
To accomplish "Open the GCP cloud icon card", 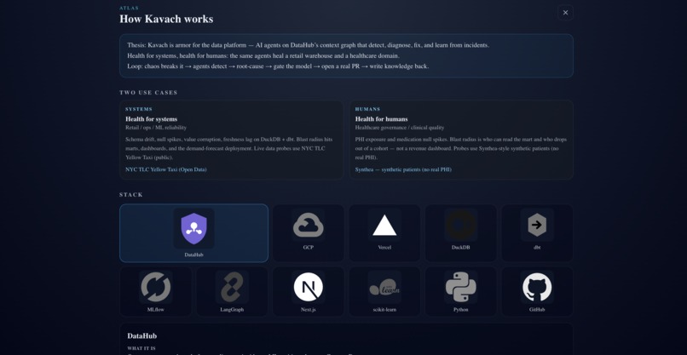I will click(x=308, y=233).
